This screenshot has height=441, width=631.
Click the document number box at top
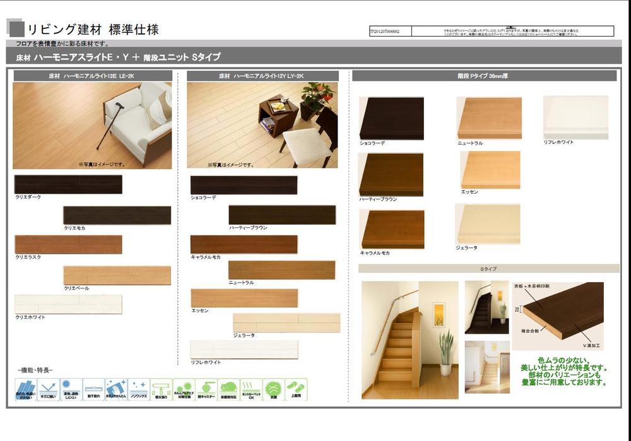click(390, 30)
